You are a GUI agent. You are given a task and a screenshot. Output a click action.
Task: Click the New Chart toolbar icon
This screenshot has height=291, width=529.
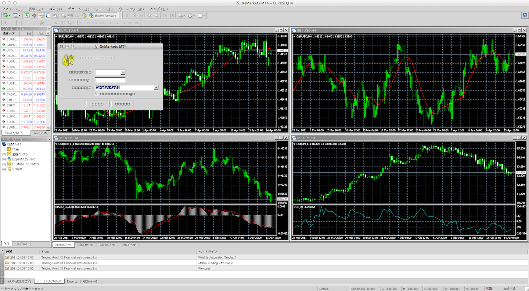pyautogui.click(x=6, y=15)
